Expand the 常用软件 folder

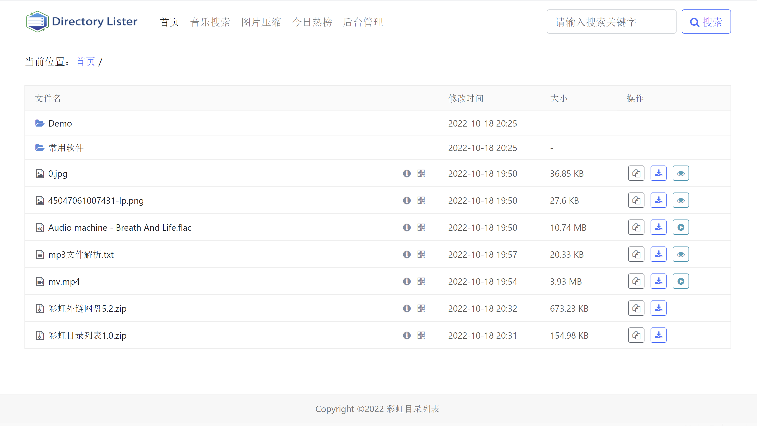[x=65, y=148]
